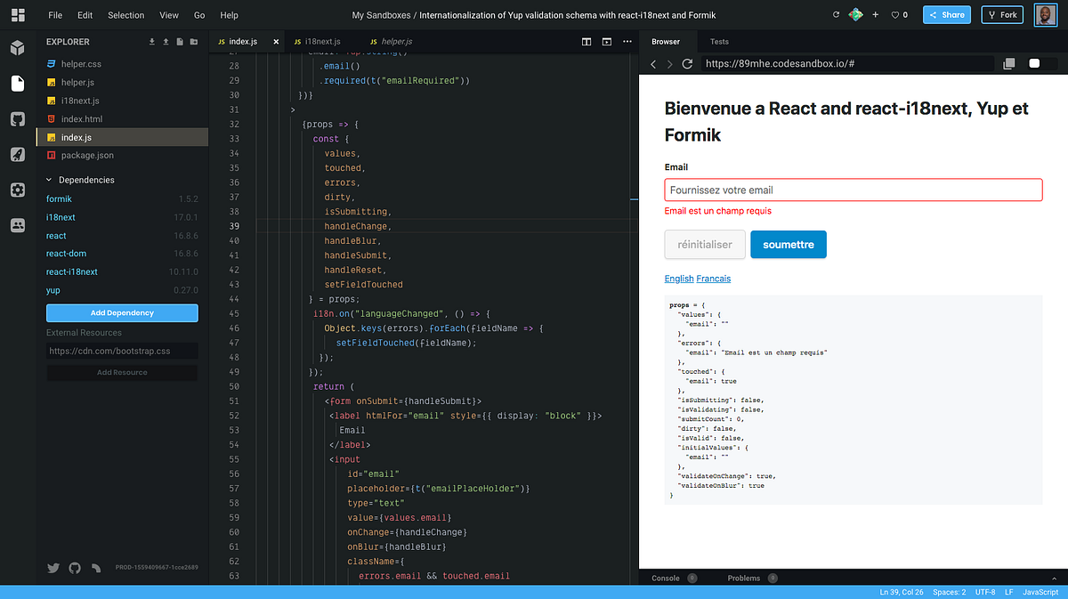Viewport: 1068px width, 599px height.
Task: Open the Deployment rocket panel
Action: (x=17, y=154)
